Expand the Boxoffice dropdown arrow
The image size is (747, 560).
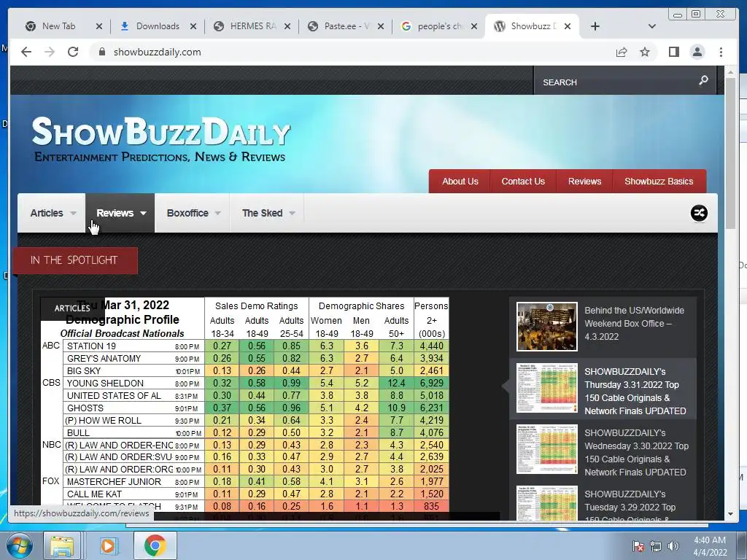pos(217,214)
